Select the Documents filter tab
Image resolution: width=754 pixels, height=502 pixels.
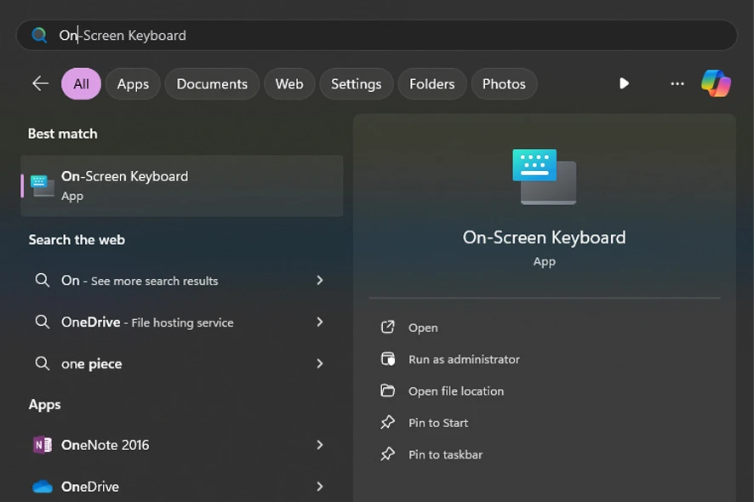(212, 83)
